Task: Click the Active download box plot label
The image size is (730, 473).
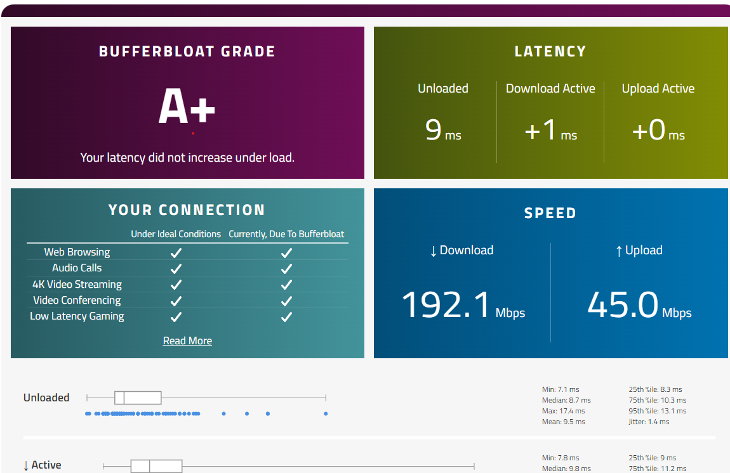Action: (x=43, y=465)
